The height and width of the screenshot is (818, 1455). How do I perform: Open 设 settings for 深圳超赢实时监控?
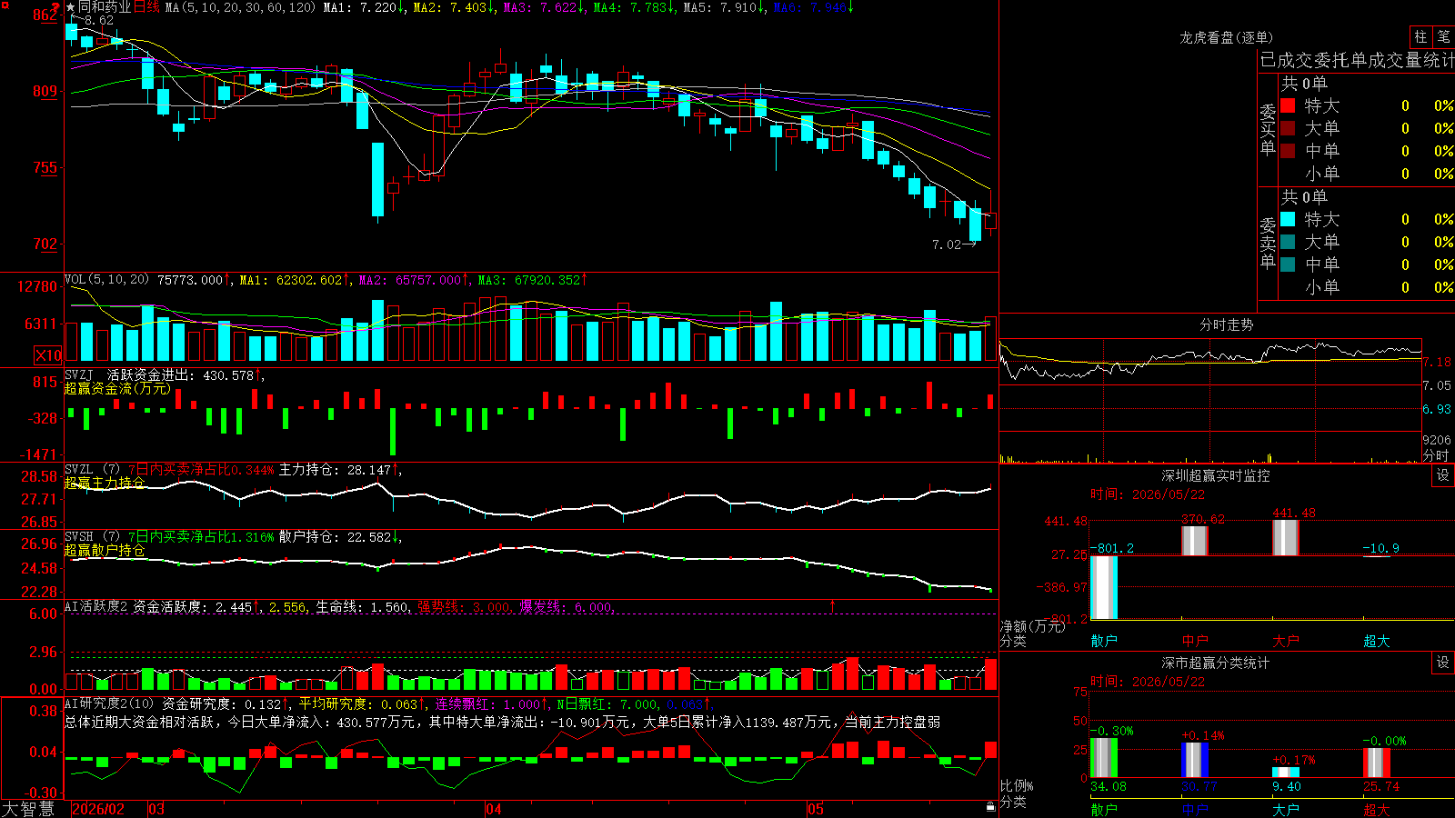[1443, 475]
